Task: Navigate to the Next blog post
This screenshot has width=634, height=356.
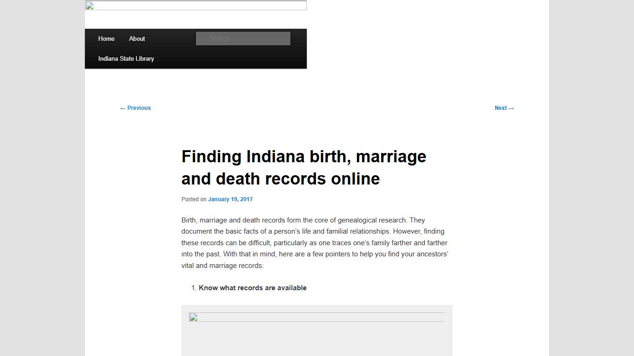Action: tap(504, 108)
